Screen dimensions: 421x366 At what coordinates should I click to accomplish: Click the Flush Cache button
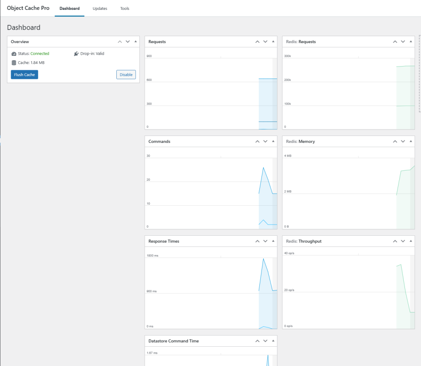[24, 75]
